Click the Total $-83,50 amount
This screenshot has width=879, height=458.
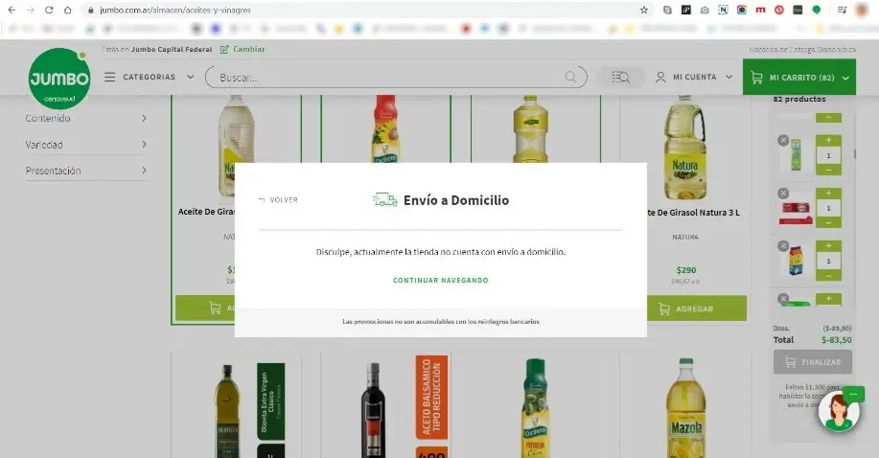[837, 340]
